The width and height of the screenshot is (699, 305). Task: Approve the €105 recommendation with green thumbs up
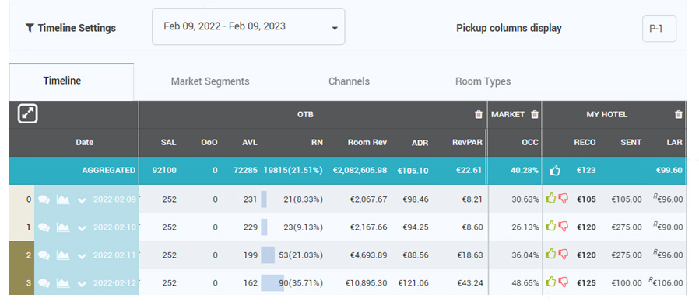pos(551,199)
